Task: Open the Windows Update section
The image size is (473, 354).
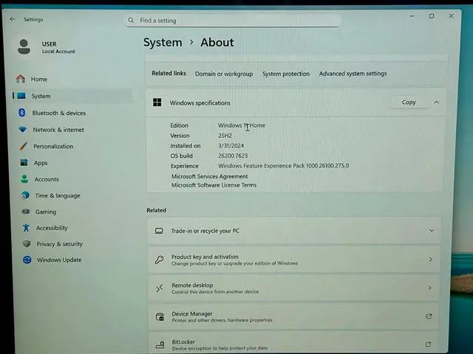Action: click(x=59, y=260)
